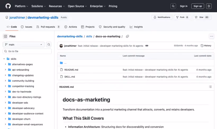Viewport: 217px width, 129px height.
Task: Go to the Pricing page
Action: [113, 6]
